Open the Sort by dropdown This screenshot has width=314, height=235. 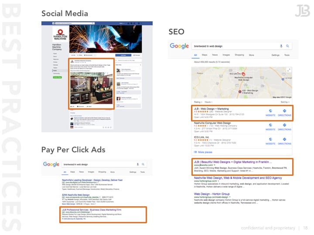coord(285,102)
